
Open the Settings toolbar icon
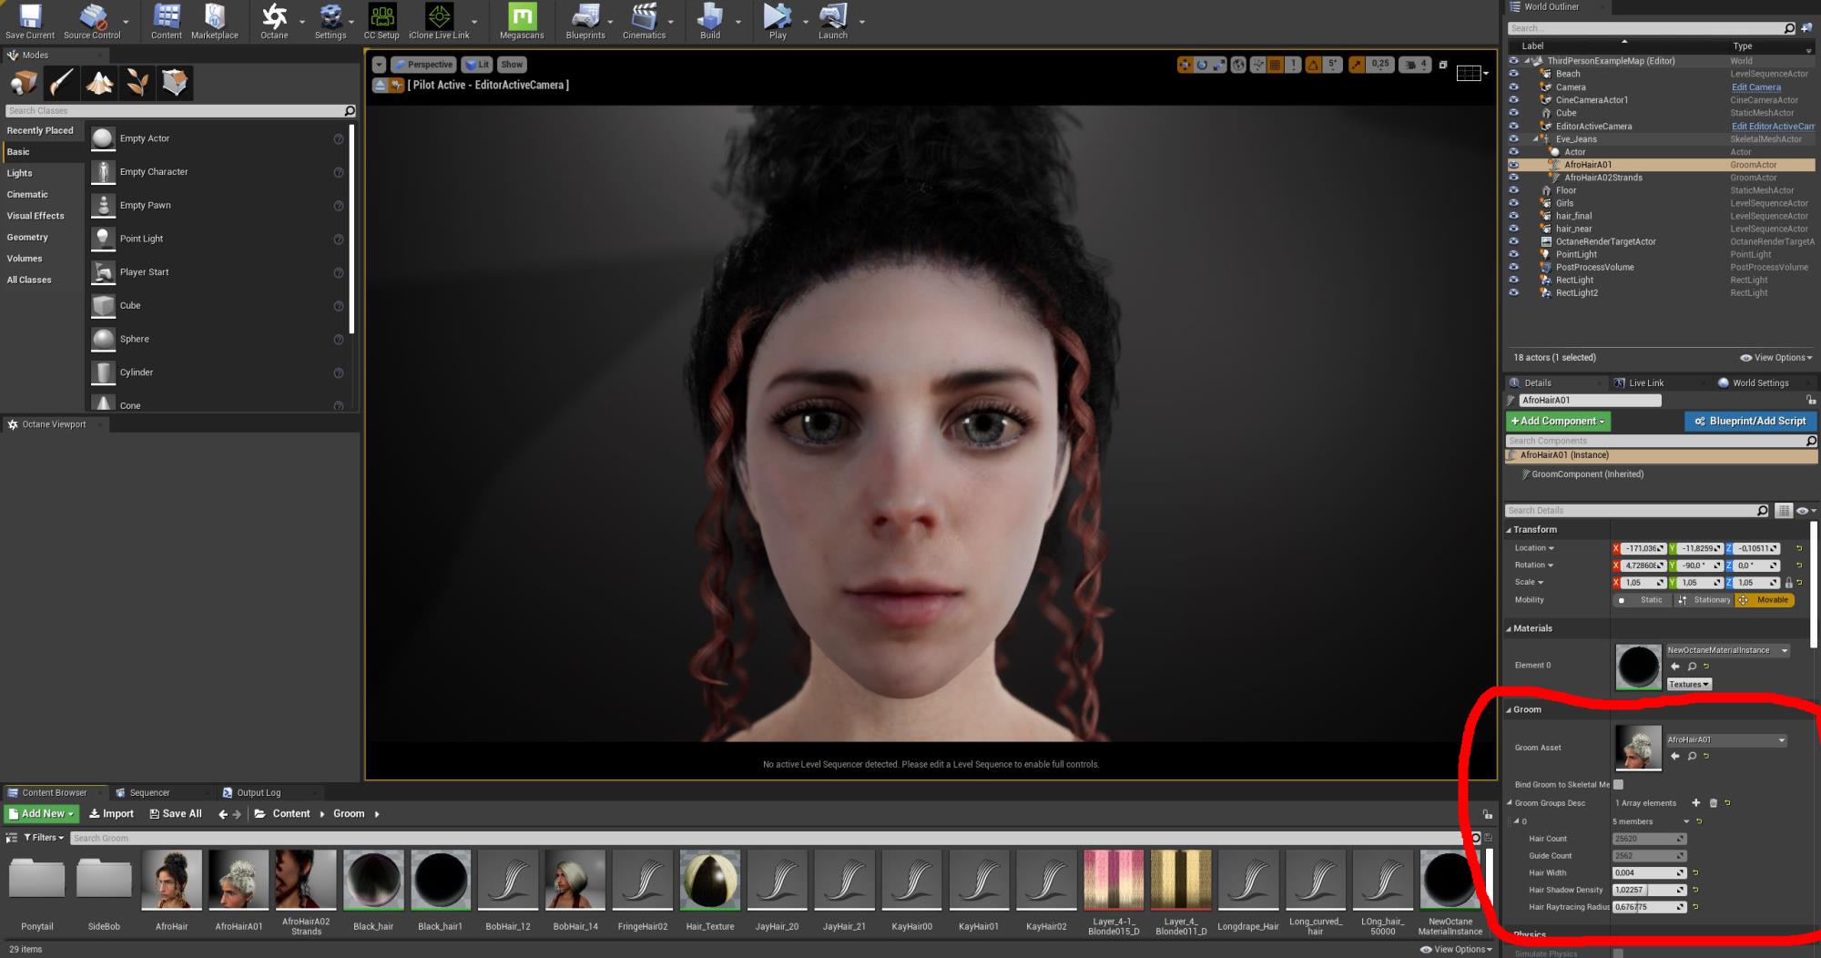331,21
